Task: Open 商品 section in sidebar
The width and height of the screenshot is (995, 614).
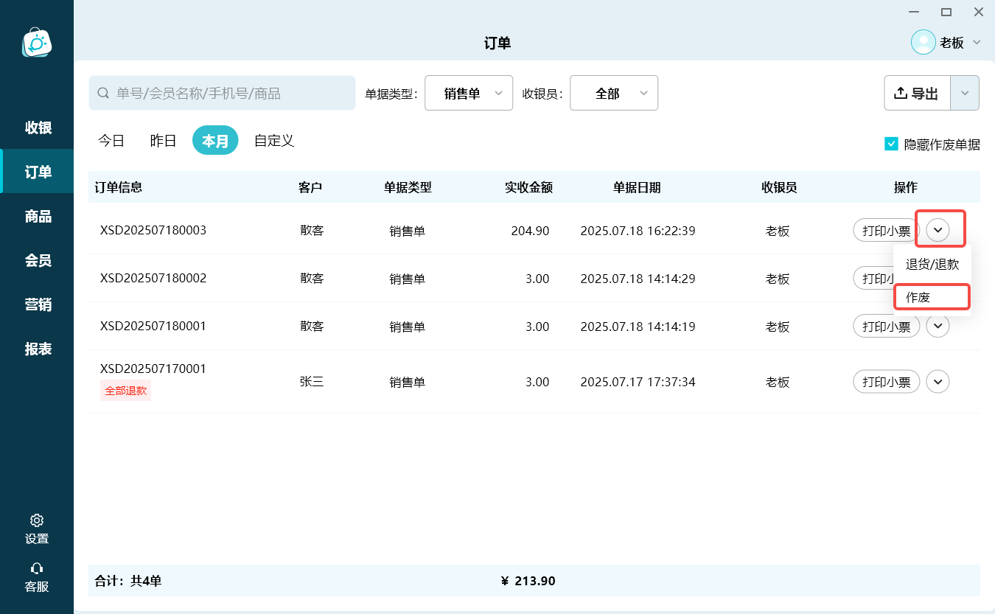Action: tap(38, 216)
